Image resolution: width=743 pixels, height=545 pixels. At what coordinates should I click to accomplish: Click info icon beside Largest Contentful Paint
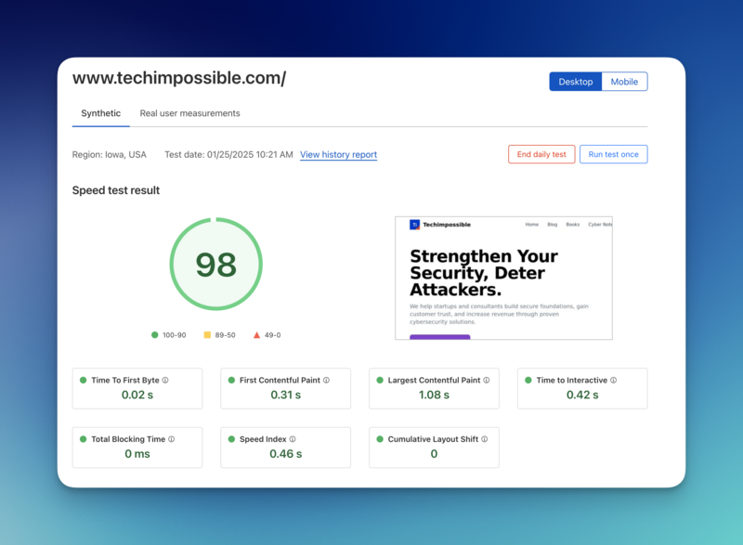487,381
